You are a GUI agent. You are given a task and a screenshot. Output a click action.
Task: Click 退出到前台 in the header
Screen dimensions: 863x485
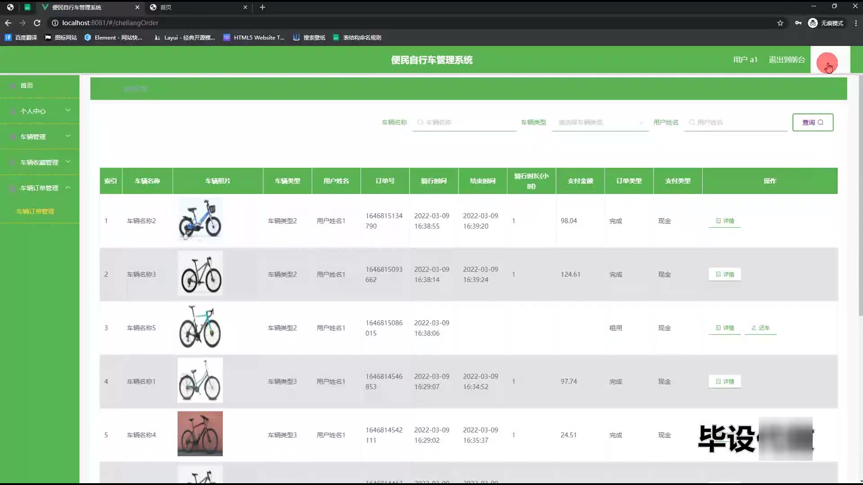(787, 60)
